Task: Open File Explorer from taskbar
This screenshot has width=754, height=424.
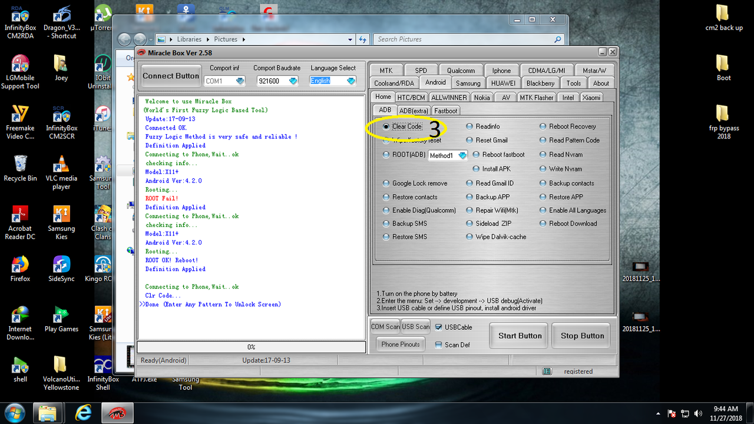Action: 48,412
